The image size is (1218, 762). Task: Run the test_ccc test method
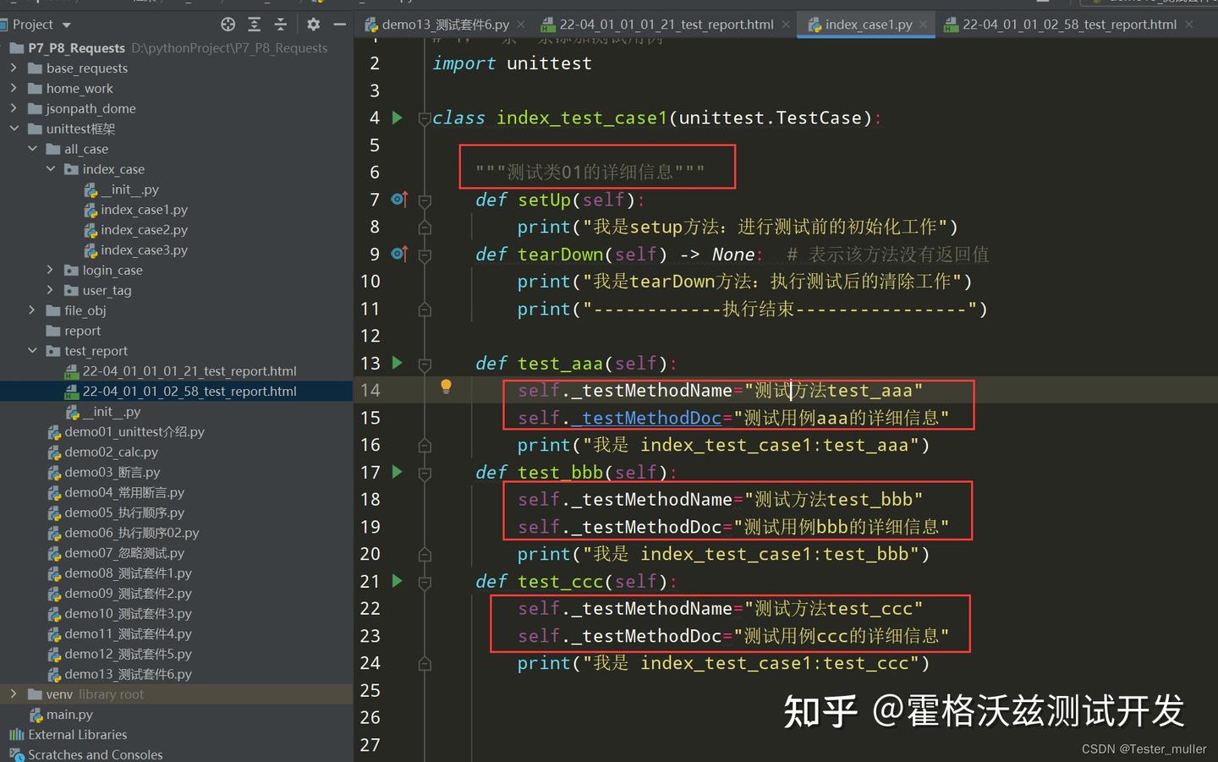[x=397, y=581]
